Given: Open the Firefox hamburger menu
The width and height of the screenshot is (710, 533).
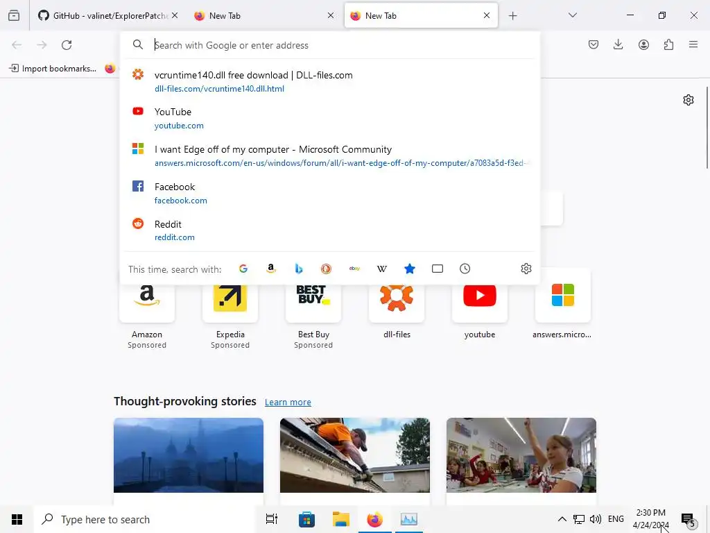Looking at the screenshot, I should [x=693, y=44].
